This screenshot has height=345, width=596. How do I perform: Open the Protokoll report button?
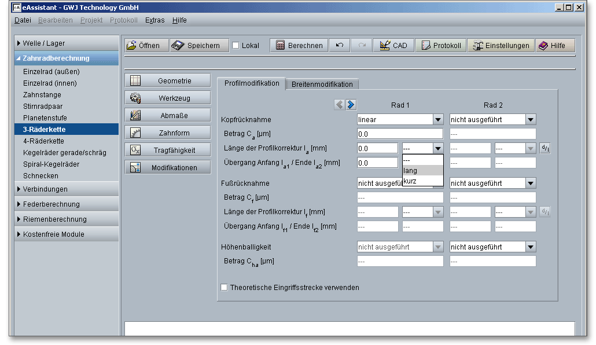[x=441, y=46]
